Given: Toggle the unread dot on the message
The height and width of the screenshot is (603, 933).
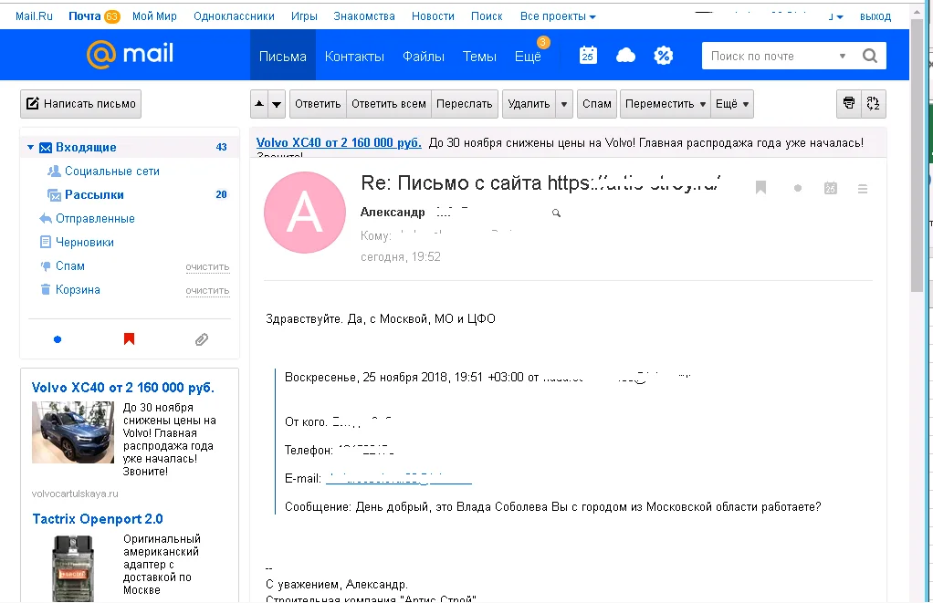Looking at the screenshot, I should (x=797, y=188).
